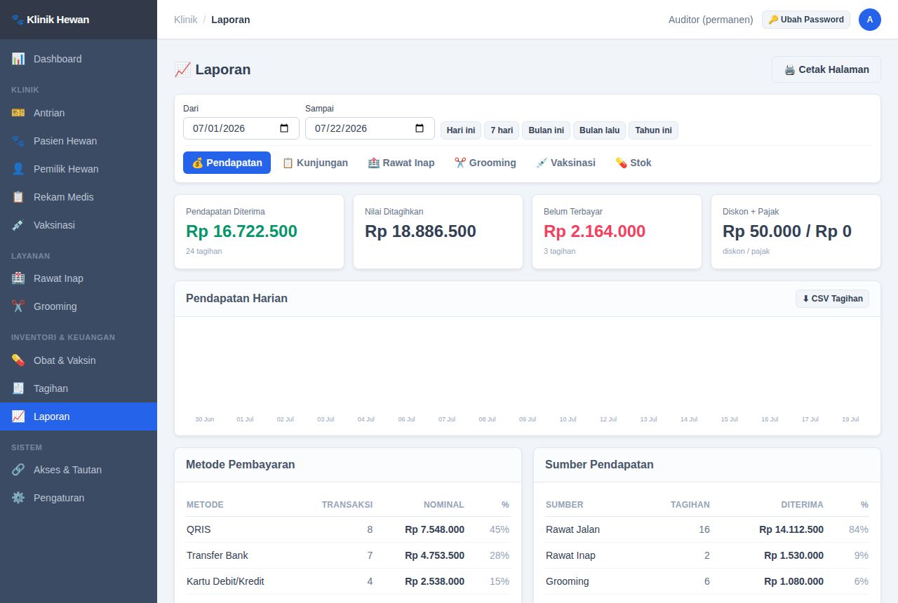Viewport: 898px width, 603px height.
Task: Click the Rawat Jalan row in Sumber Pendapatan
Action: (707, 529)
